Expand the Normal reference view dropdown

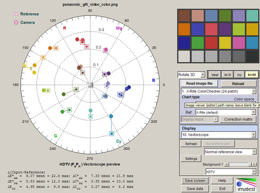pyautogui.click(x=230, y=152)
